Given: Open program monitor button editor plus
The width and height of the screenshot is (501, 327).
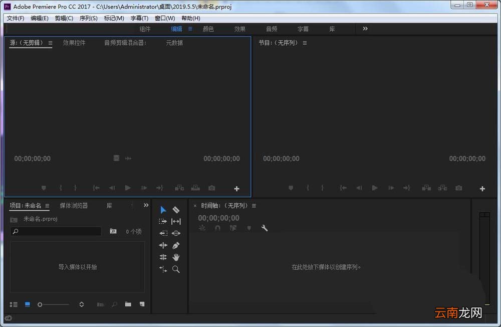Looking at the screenshot, I should click(x=482, y=189).
